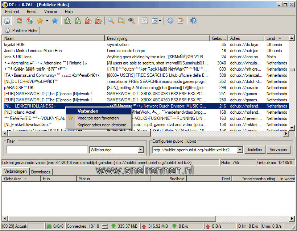The height and width of the screenshot is (231, 297).
Task: Open Settings via the gear icon
Action: click(x=170, y=21)
